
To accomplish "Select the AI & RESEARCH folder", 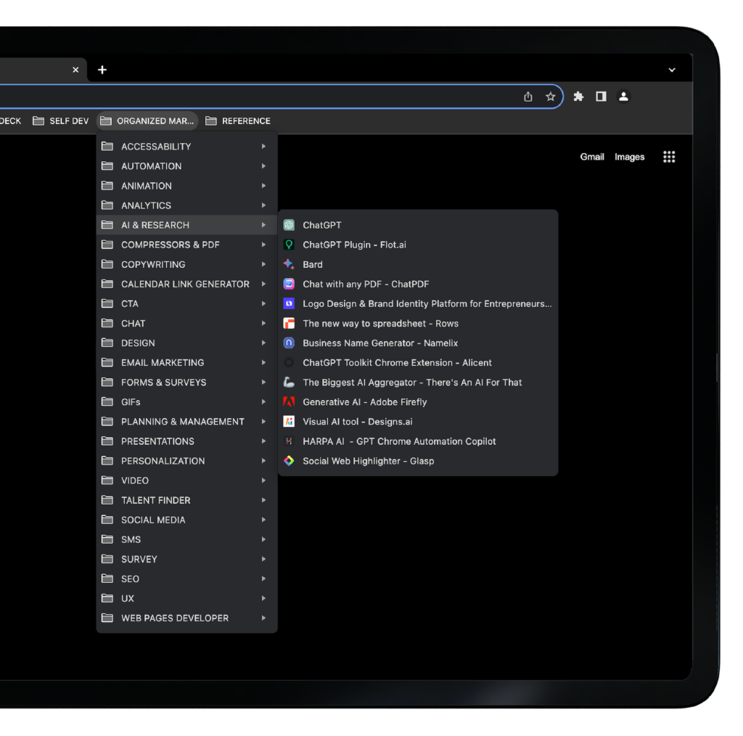I will [186, 225].
